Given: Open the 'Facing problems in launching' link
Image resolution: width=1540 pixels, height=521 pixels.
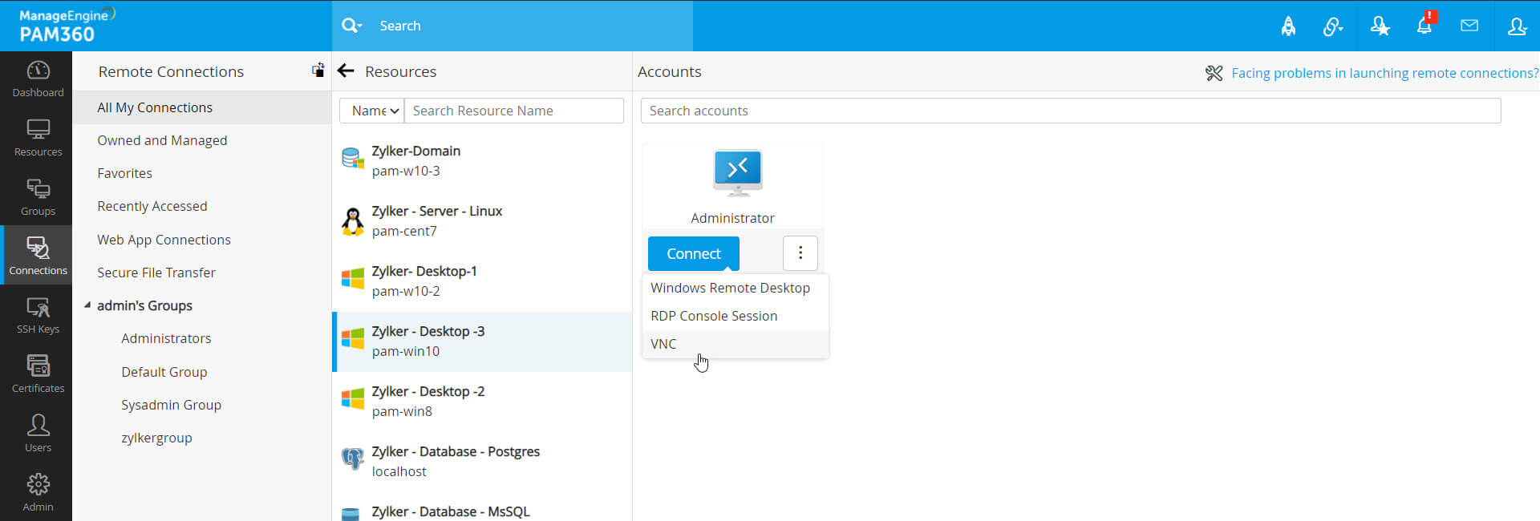Looking at the screenshot, I should 1384,73.
